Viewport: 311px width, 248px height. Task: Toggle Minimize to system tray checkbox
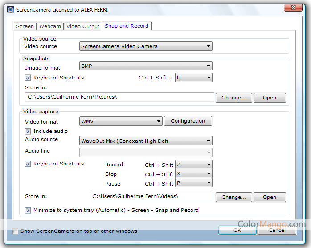point(28,210)
